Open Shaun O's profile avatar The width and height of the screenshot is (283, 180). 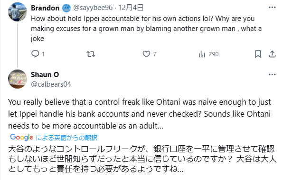[17, 79]
